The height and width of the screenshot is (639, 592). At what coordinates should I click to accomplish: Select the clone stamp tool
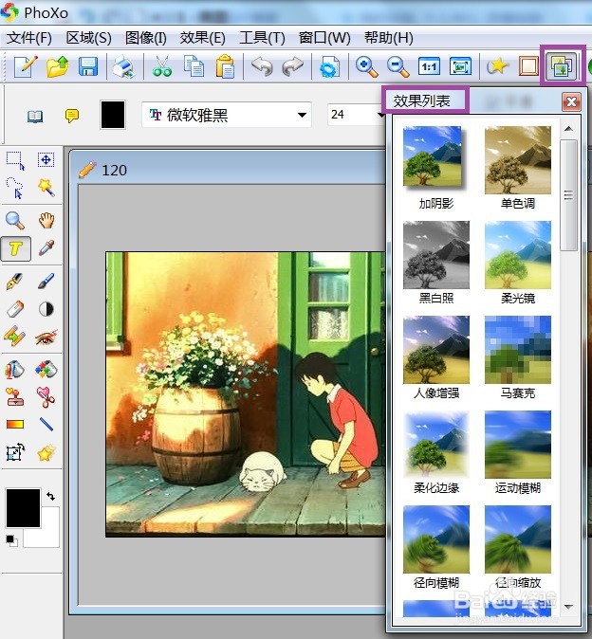(14, 397)
